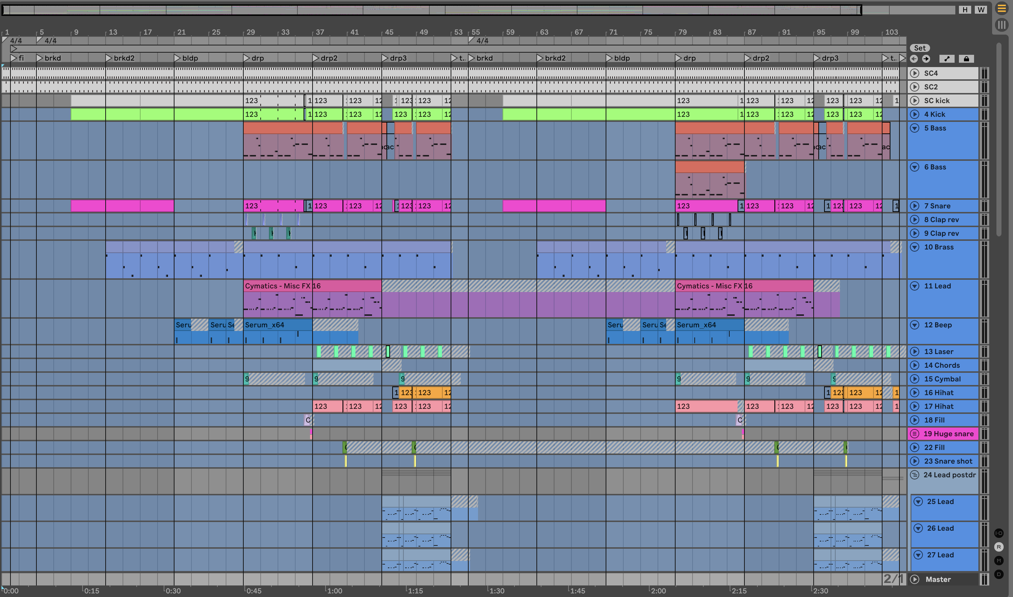Viewport: 1013px width, 597px height.
Task: Unfold track 18 Fill arrow
Action: tap(915, 420)
